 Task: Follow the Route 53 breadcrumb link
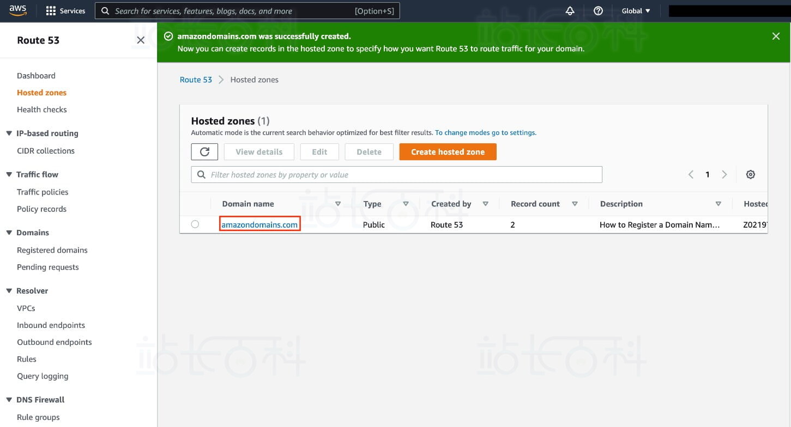[x=196, y=80]
